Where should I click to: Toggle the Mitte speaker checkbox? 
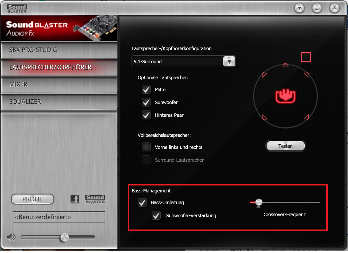tap(146, 89)
